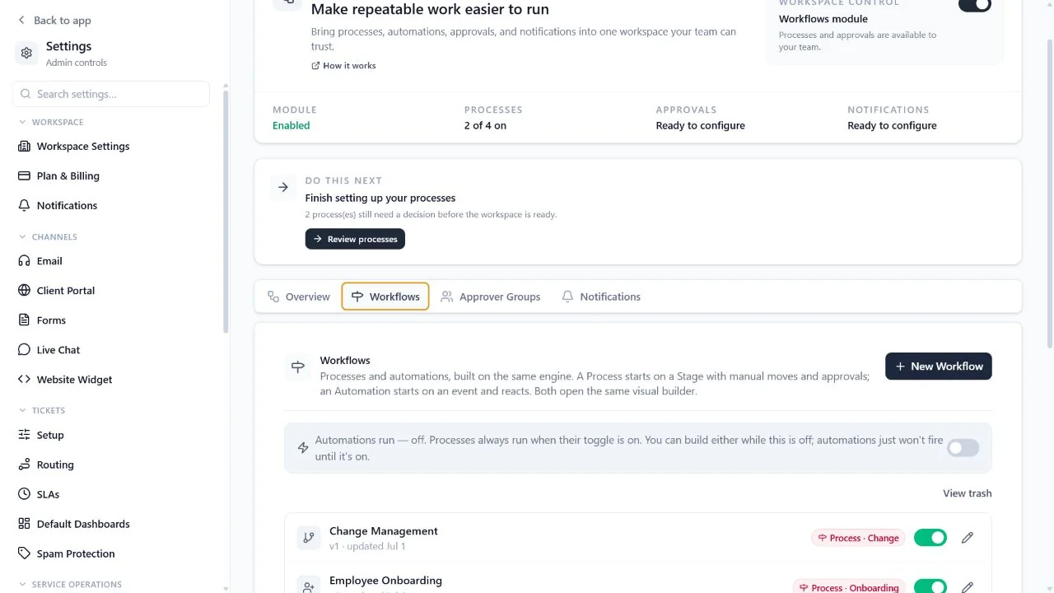Collapse the WORKSPACE section in sidebar
The image size is (1054, 593).
tap(22, 122)
